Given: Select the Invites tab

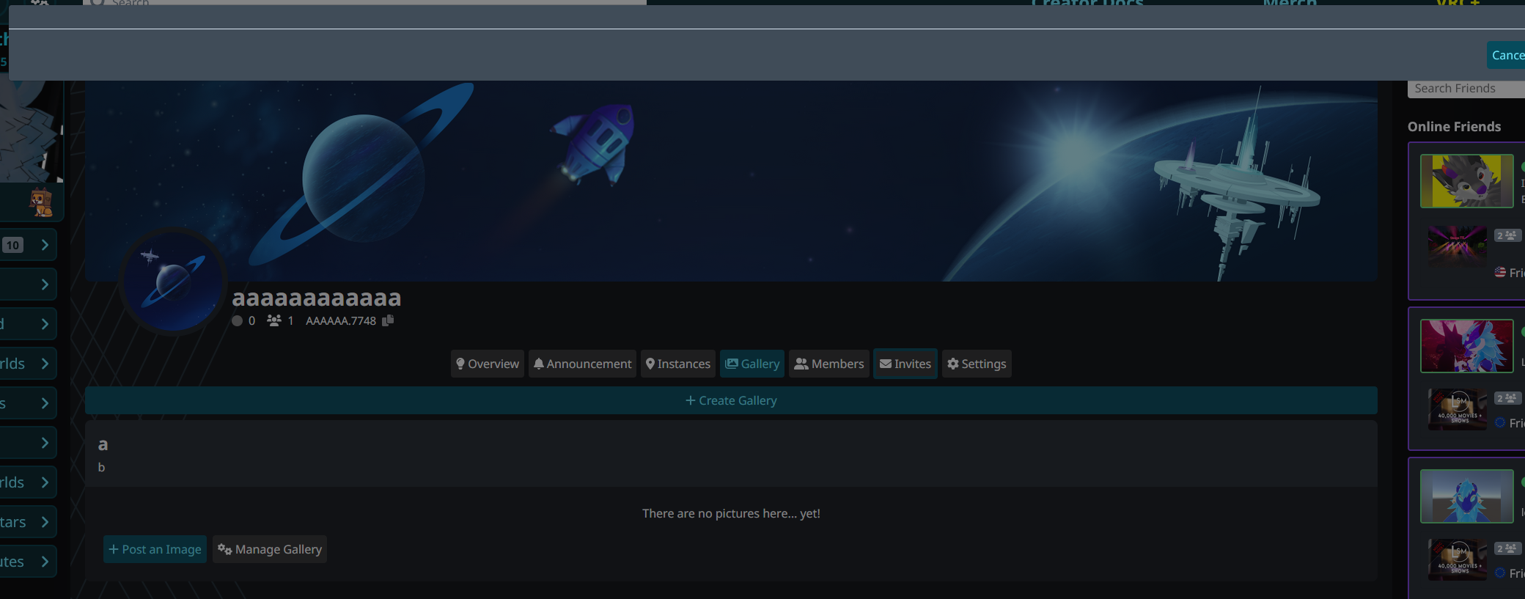Looking at the screenshot, I should (905, 364).
